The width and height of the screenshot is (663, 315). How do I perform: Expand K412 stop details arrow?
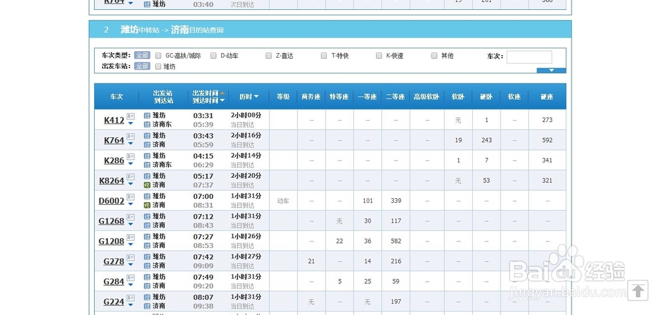[131, 123]
